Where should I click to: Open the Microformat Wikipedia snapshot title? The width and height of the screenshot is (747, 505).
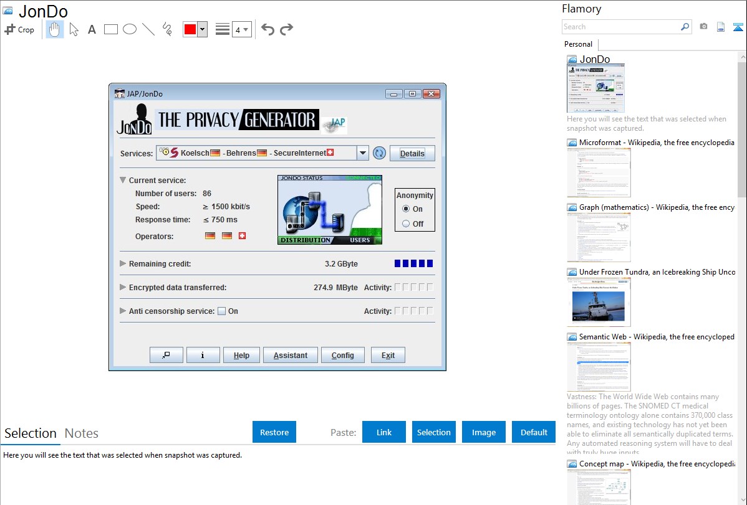coord(657,143)
